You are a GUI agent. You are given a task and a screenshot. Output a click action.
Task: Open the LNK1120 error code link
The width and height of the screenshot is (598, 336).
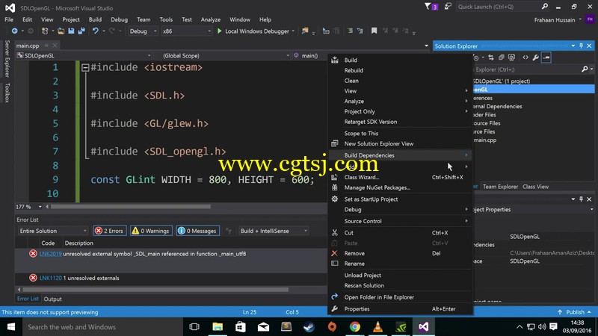[x=51, y=278]
